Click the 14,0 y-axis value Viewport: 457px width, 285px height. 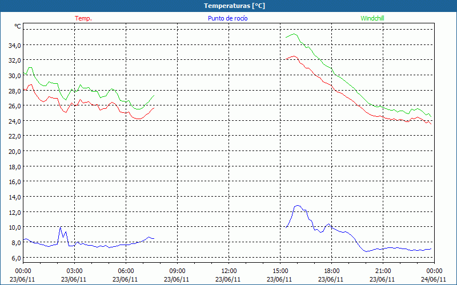(15, 197)
